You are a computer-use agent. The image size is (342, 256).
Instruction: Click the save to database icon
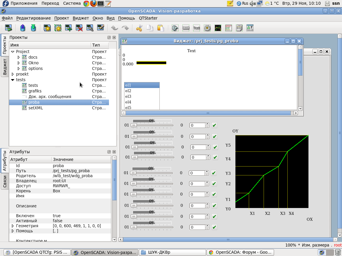pos(33,28)
